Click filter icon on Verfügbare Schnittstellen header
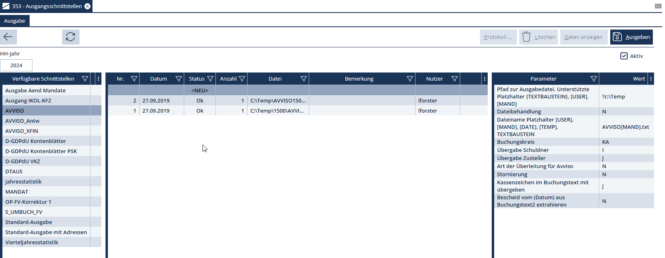Viewport: 665px width, 258px height. 85,79
